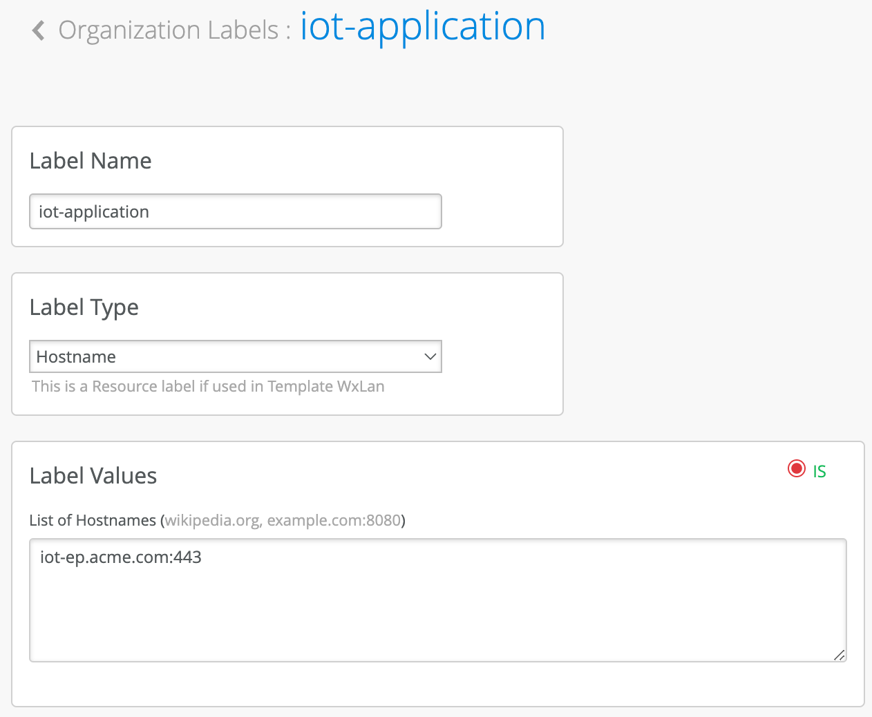872x717 pixels.
Task: Open the Label Type dropdown
Action: (235, 356)
